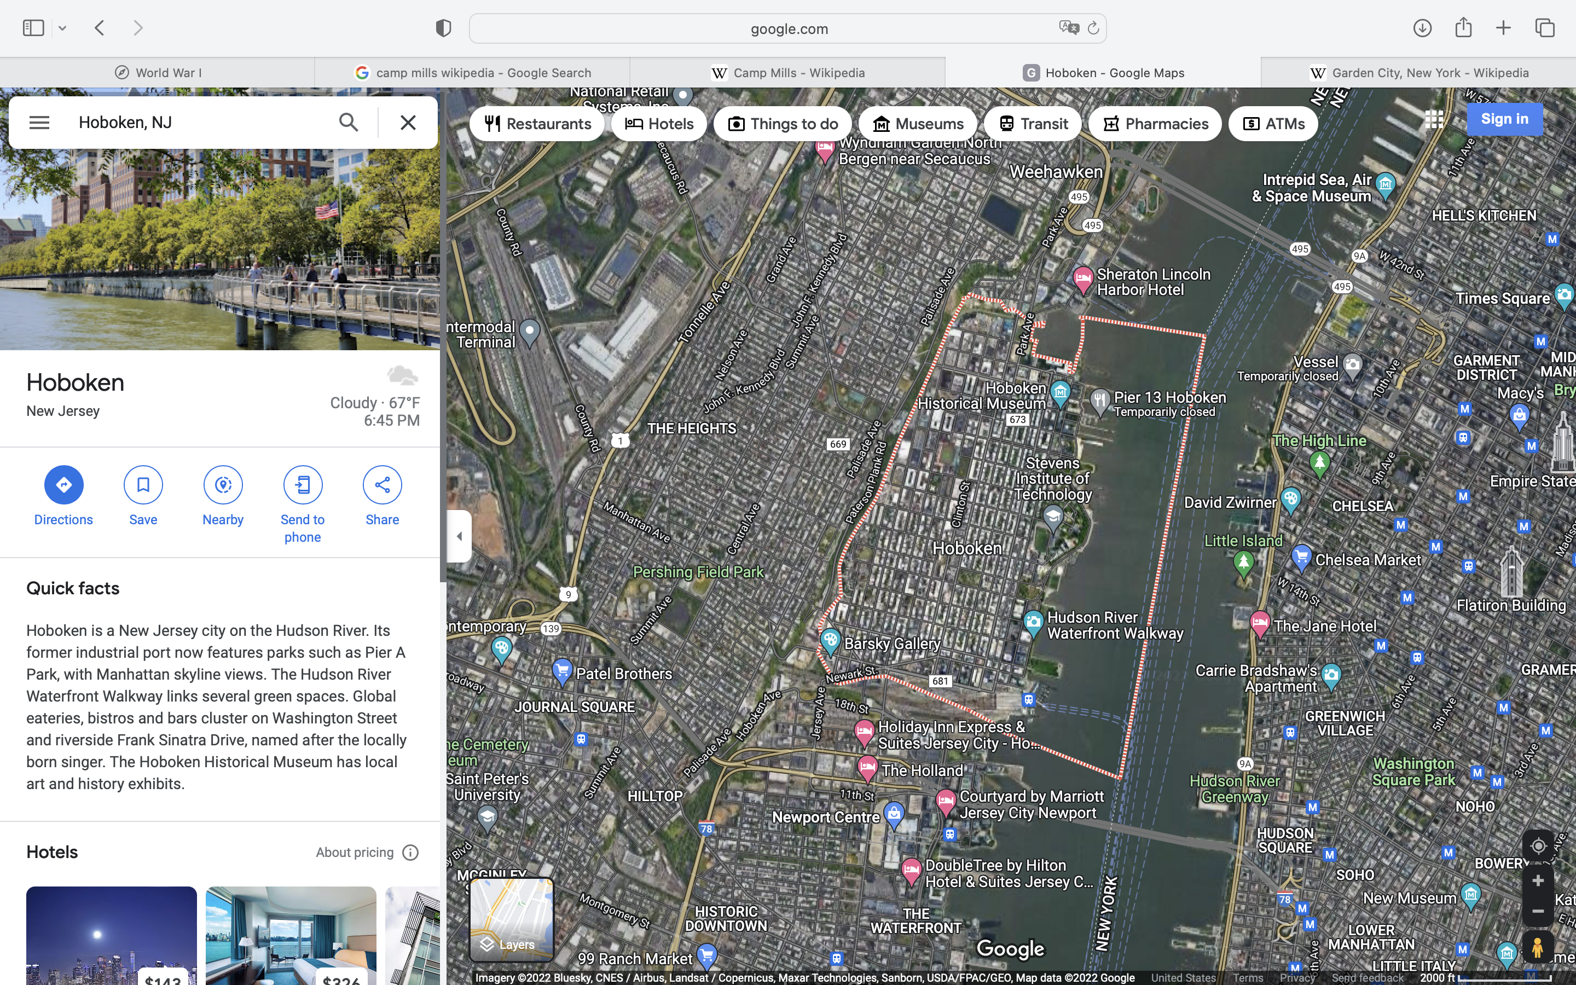Screen dimensions: 1576x985
Task: Show the About pricing info
Action: 410,852
